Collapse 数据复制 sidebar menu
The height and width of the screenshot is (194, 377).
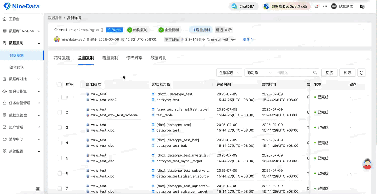click(x=39, y=43)
